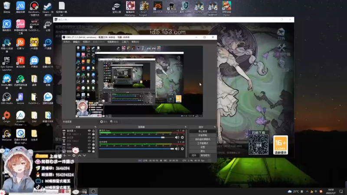Move source up with the up chevron
The image size is (347, 195).
click(x=80, y=156)
